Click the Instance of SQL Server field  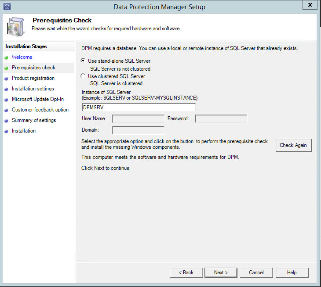[x=139, y=108]
